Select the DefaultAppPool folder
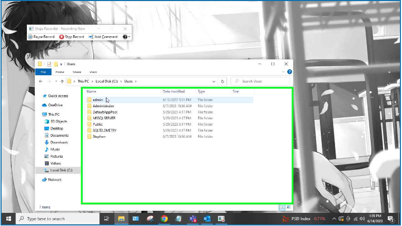This screenshot has width=402, height=226. pos(105,112)
